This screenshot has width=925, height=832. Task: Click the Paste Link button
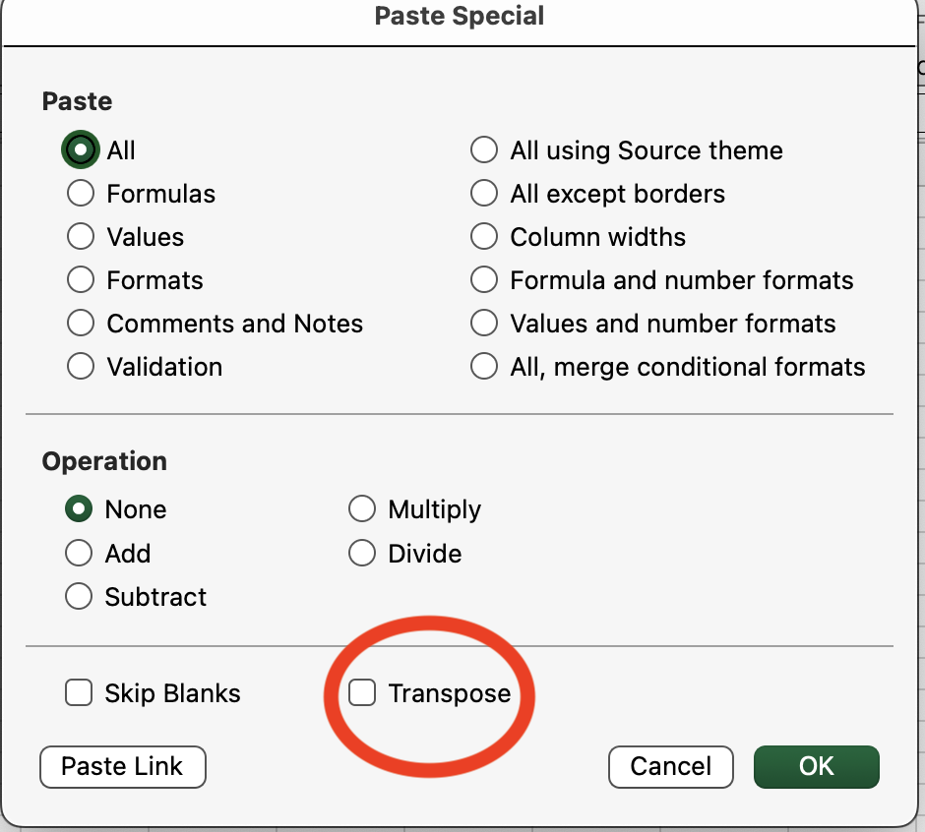[122, 767]
